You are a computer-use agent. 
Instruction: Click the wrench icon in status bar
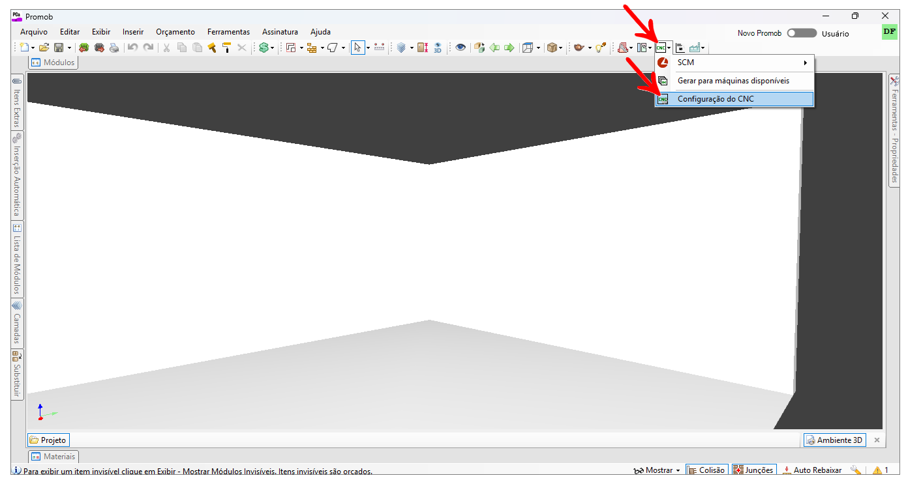(856, 470)
